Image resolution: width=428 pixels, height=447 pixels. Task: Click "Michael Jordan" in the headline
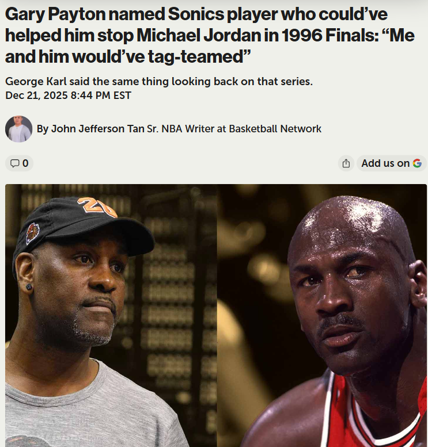198,35
